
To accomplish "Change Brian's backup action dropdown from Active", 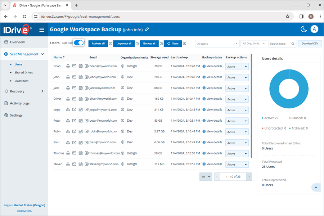I will pyautogui.click(x=237, y=66).
